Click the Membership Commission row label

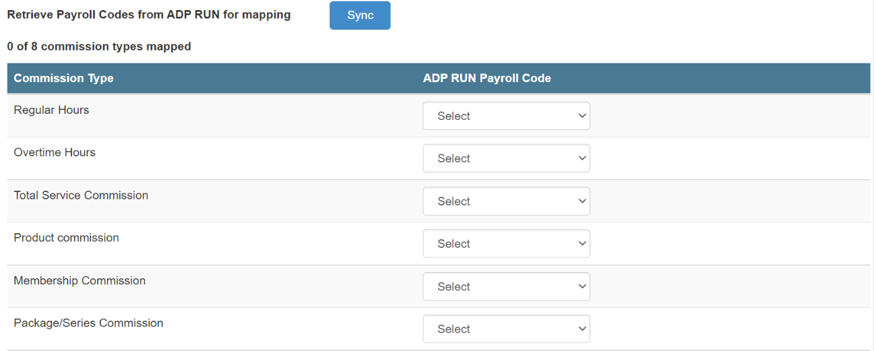coord(80,280)
